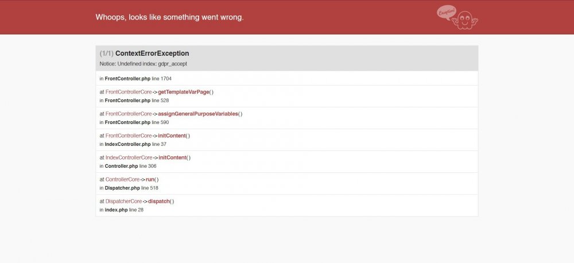Image resolution: width=574 pixels, height=263 pixels.
Task: Click "Whoops, looks like something went wrong" header
Action: pos(170,17)
